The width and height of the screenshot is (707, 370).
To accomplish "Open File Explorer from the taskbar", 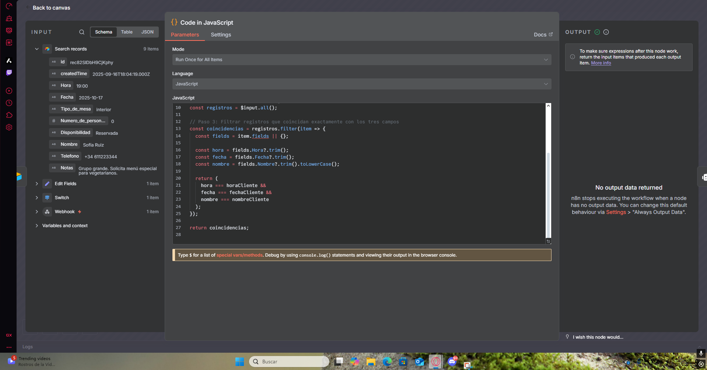I will 371,362.
